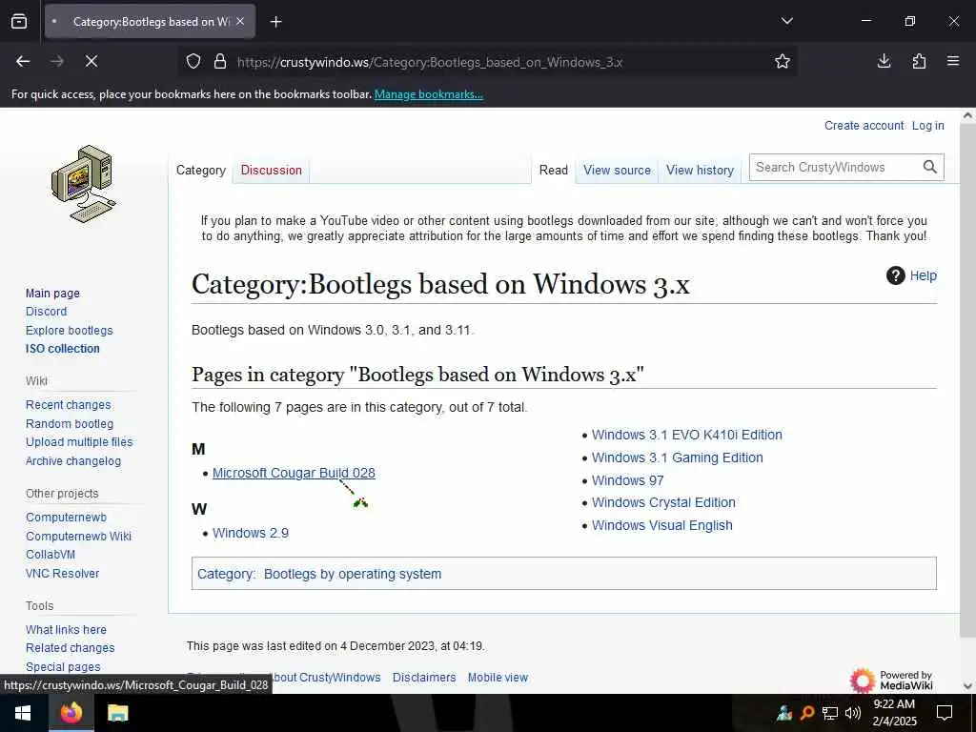Image resolution: width=976 pixels, height=732 pixels.
Task: Open Computernewb Wiki link
Action: tap(78, 536)
